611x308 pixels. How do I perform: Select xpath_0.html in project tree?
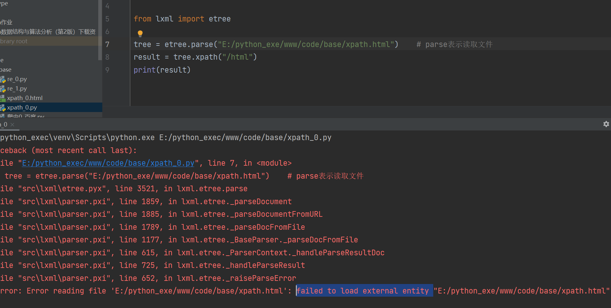[x=25, y=98]
